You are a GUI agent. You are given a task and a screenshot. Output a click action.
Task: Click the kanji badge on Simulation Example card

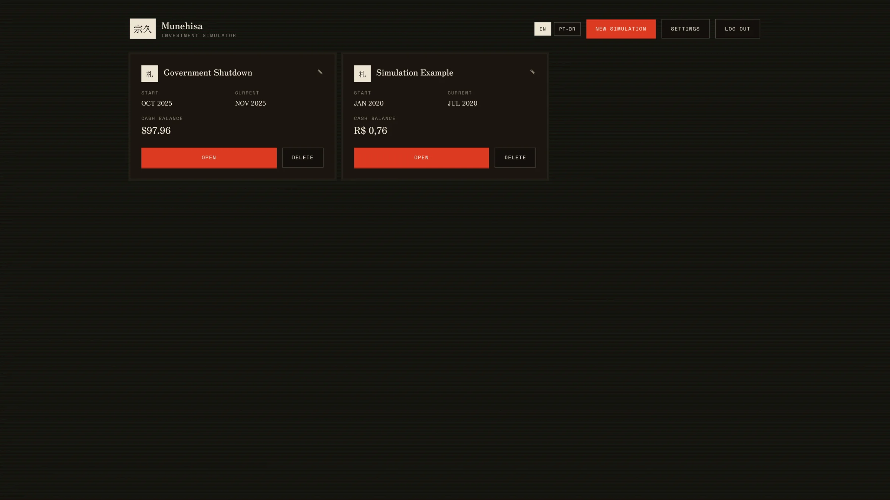pos(362,74)
